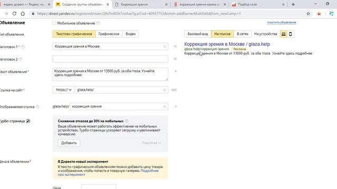Select desktop device preview icon
Image resolution: width=337 pixels, height=189 pixels.
[x=283, y=34]
